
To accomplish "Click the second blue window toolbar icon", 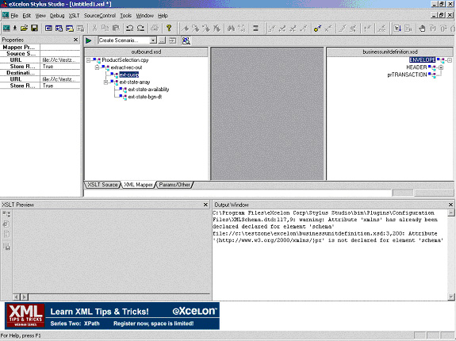I will [59, 29].
